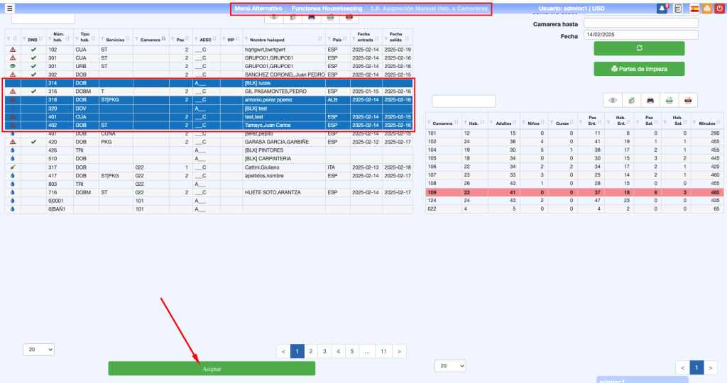Click the Fecha date input field

640,35
